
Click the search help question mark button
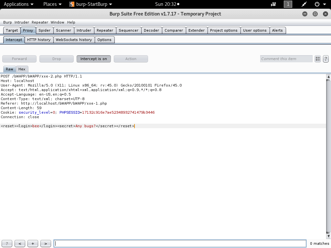click(x=7, y=244)
